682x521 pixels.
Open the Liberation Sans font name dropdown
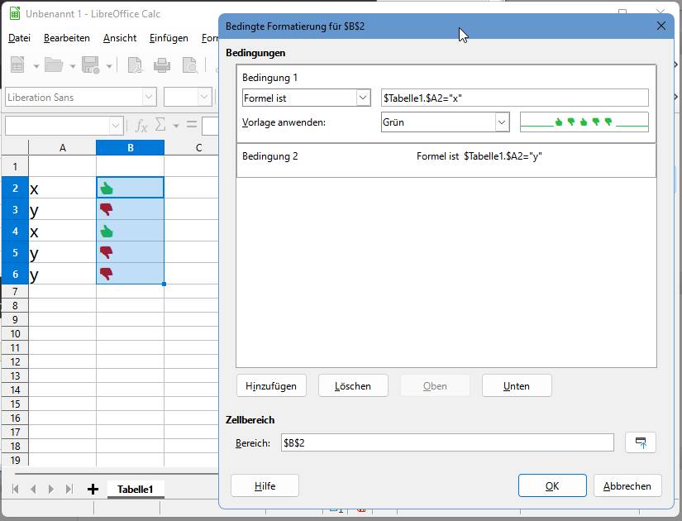coord(150,97)
